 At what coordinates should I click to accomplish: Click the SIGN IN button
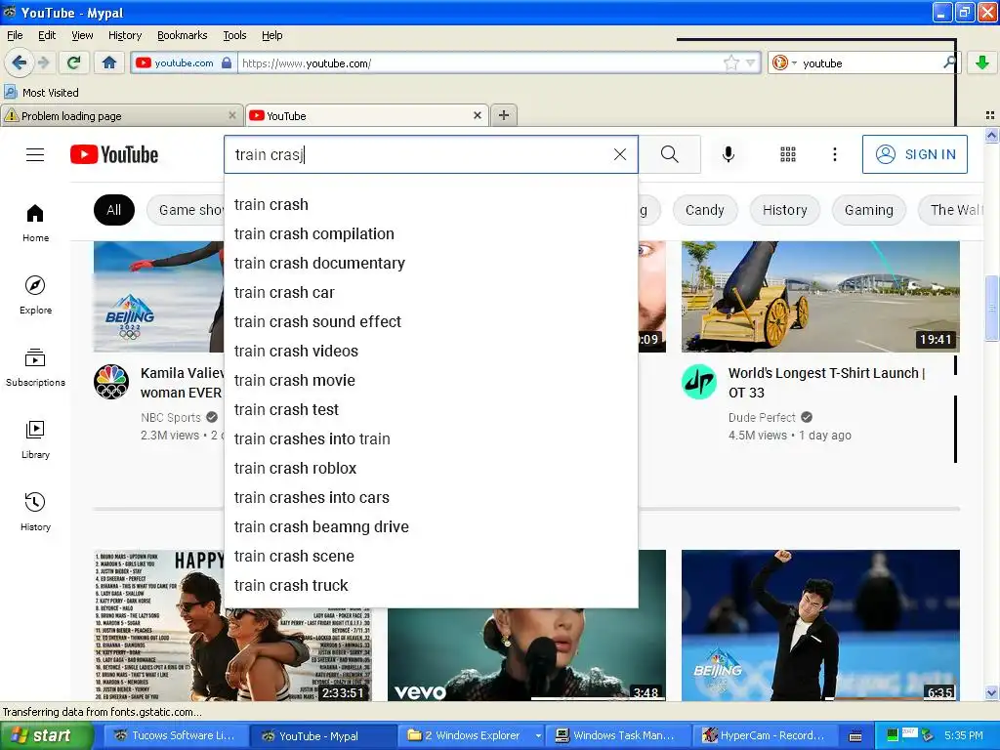pyautogui.click(x=914, y=154)
